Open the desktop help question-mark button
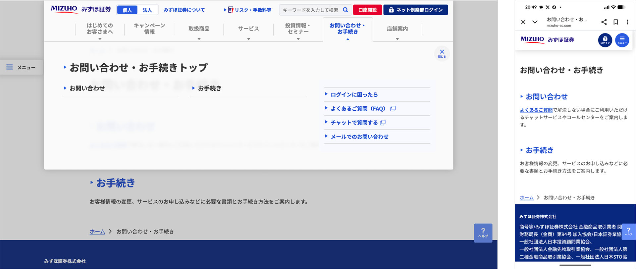Screen dimensions: 636x269 click(x=483, y=233)
